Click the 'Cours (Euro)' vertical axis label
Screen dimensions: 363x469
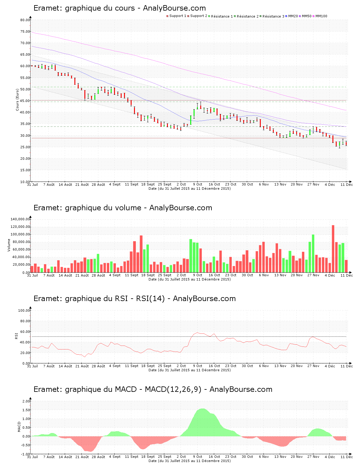[18, 100]
